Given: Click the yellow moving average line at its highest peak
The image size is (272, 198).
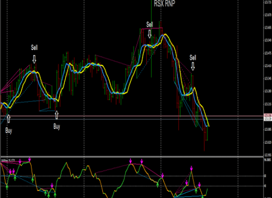Looking at the screenshot, I should click(x=166, y=34).
